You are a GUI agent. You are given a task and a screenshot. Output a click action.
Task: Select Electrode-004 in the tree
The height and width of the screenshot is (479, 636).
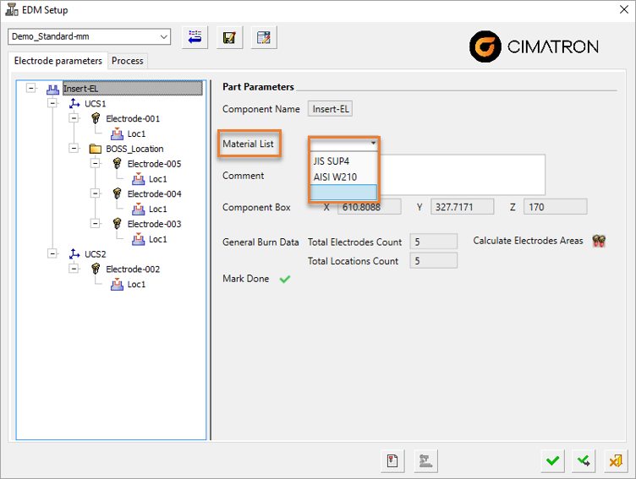[x=154, y=193]
